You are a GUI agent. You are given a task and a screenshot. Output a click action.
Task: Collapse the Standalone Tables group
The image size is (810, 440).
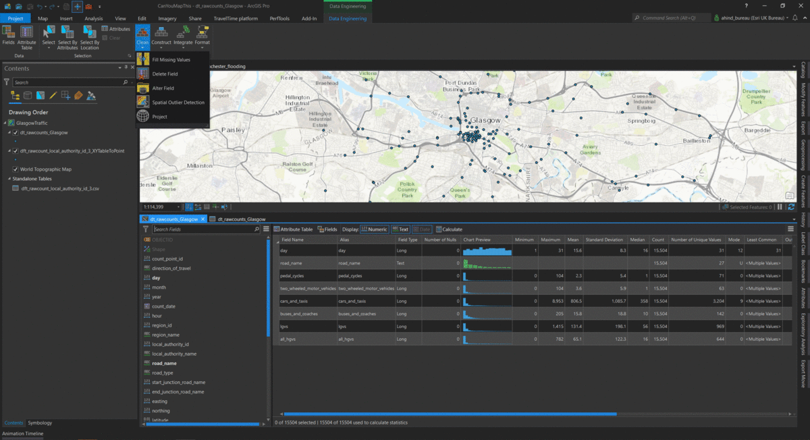[x=9, y=179]
